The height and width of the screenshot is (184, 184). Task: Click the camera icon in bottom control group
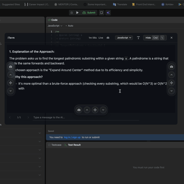(x=79, y=110)
